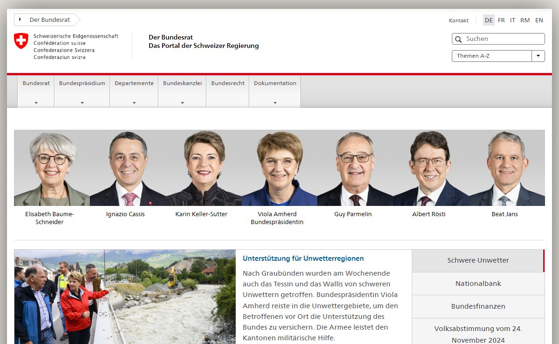Open the Themen A-Z dropdown arrow
Screen dimensions: 559x344
pyautogui.click(x=538, y=56)
